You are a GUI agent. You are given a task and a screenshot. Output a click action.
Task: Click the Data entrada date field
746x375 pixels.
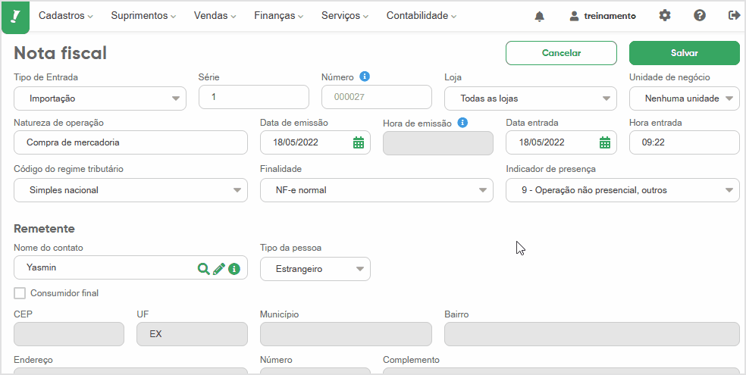pos(562,142)
